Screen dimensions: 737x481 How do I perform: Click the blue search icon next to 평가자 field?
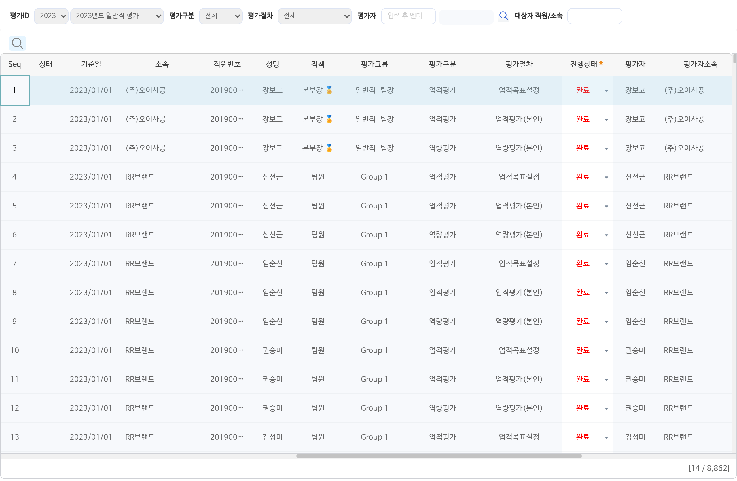click(503, 16)
